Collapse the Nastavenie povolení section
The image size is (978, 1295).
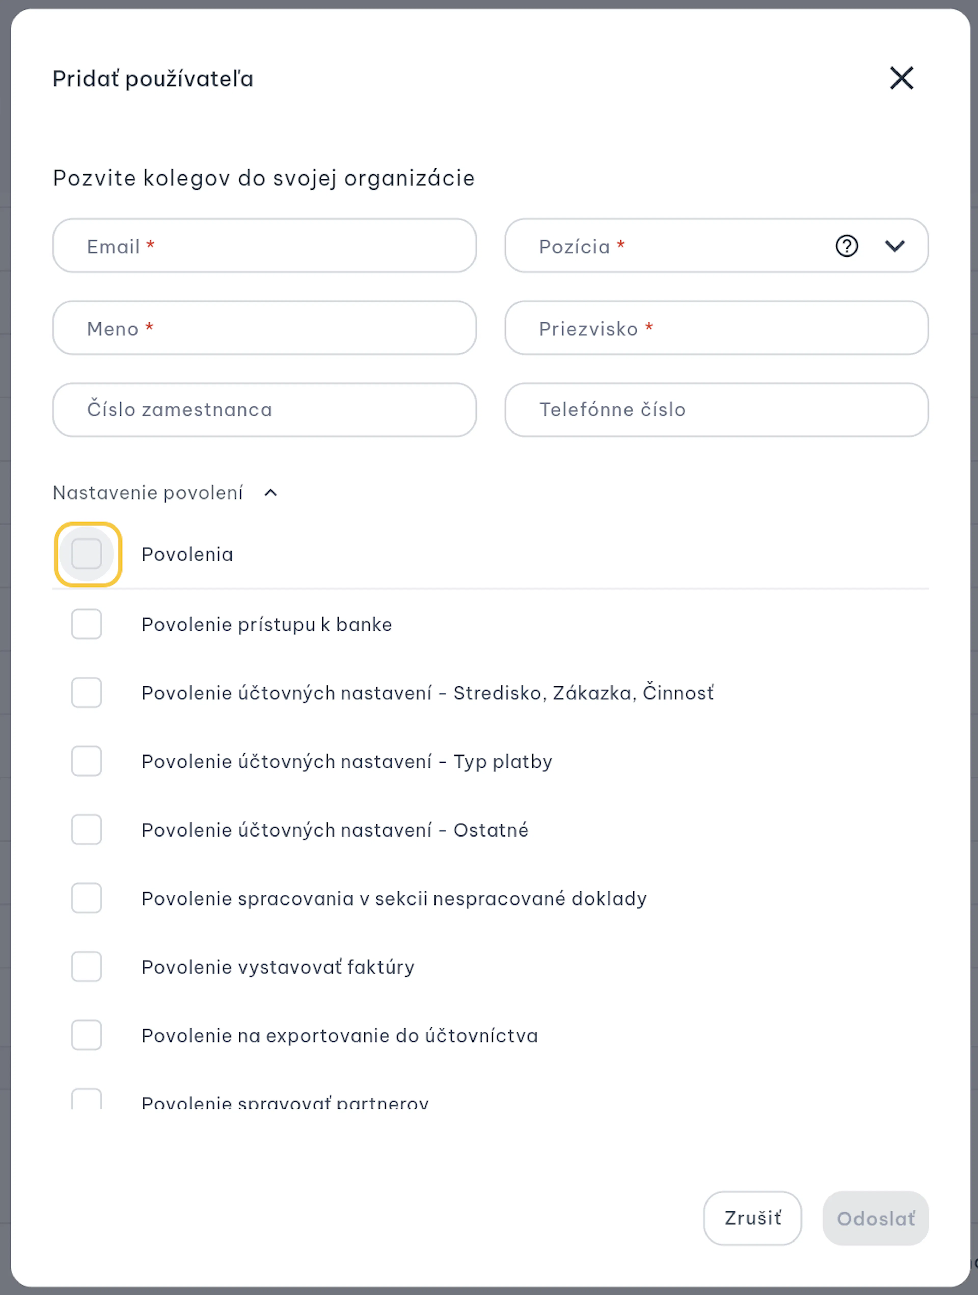click(270, 493)
